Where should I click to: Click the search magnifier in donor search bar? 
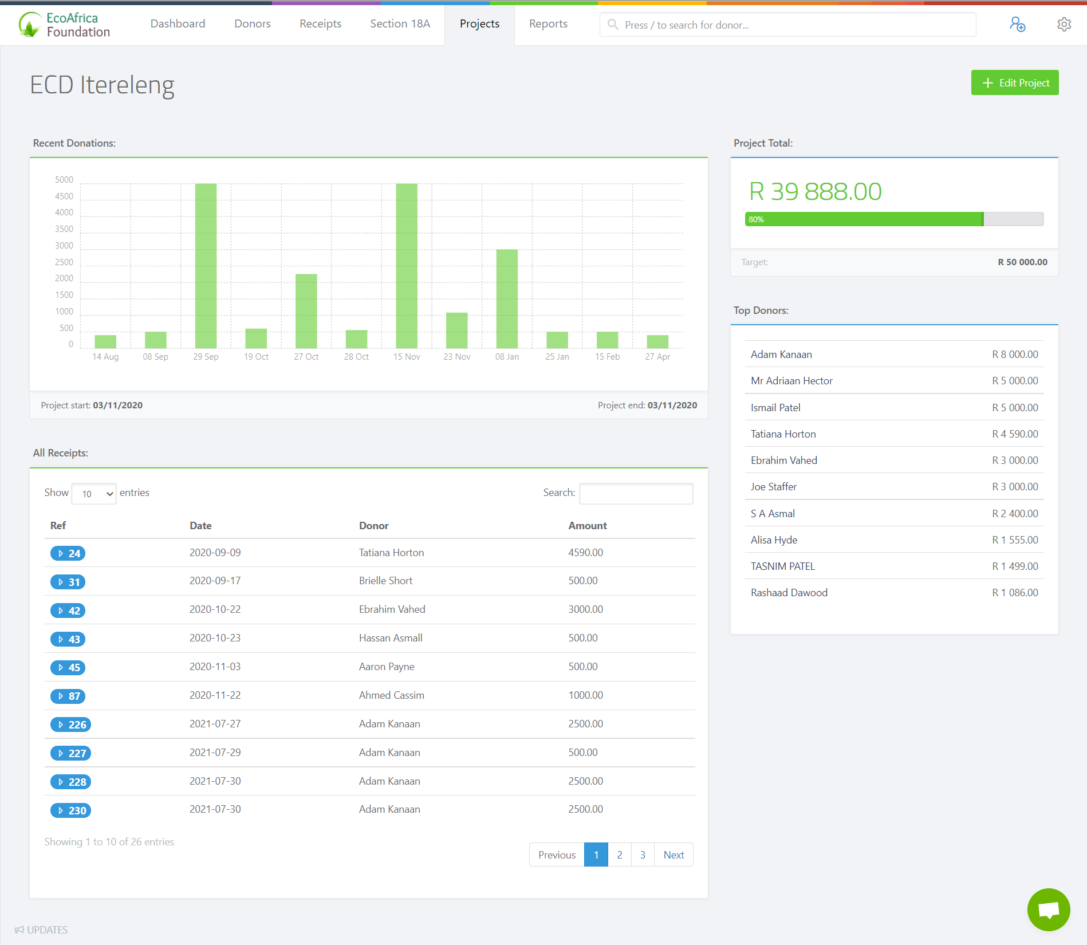[x=613, y=25]
